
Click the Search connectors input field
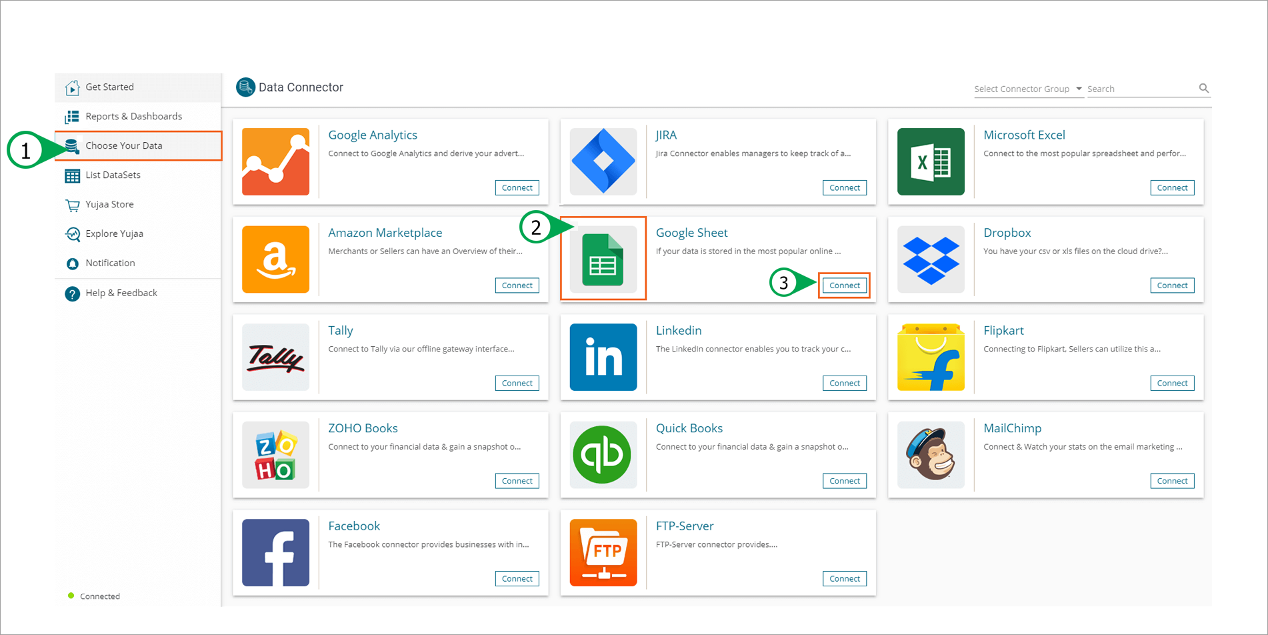click(x=1141, y=89)
